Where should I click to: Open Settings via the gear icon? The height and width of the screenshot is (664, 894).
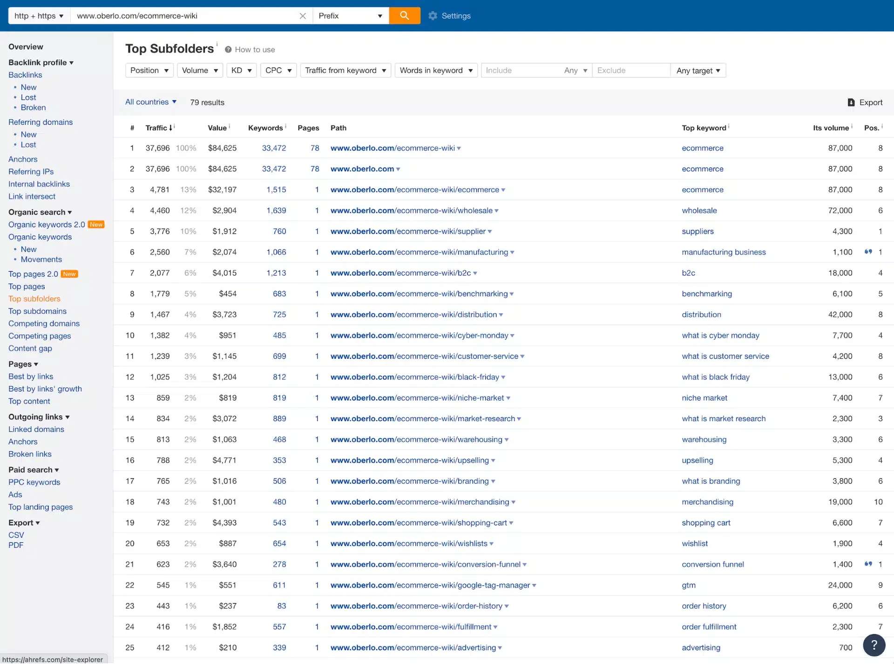coord(433,16)
